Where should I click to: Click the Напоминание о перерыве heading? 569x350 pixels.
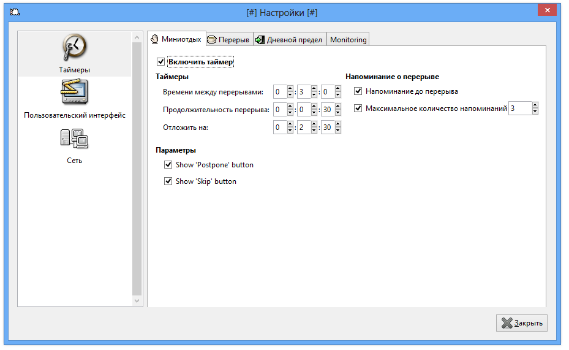[392, 77]
